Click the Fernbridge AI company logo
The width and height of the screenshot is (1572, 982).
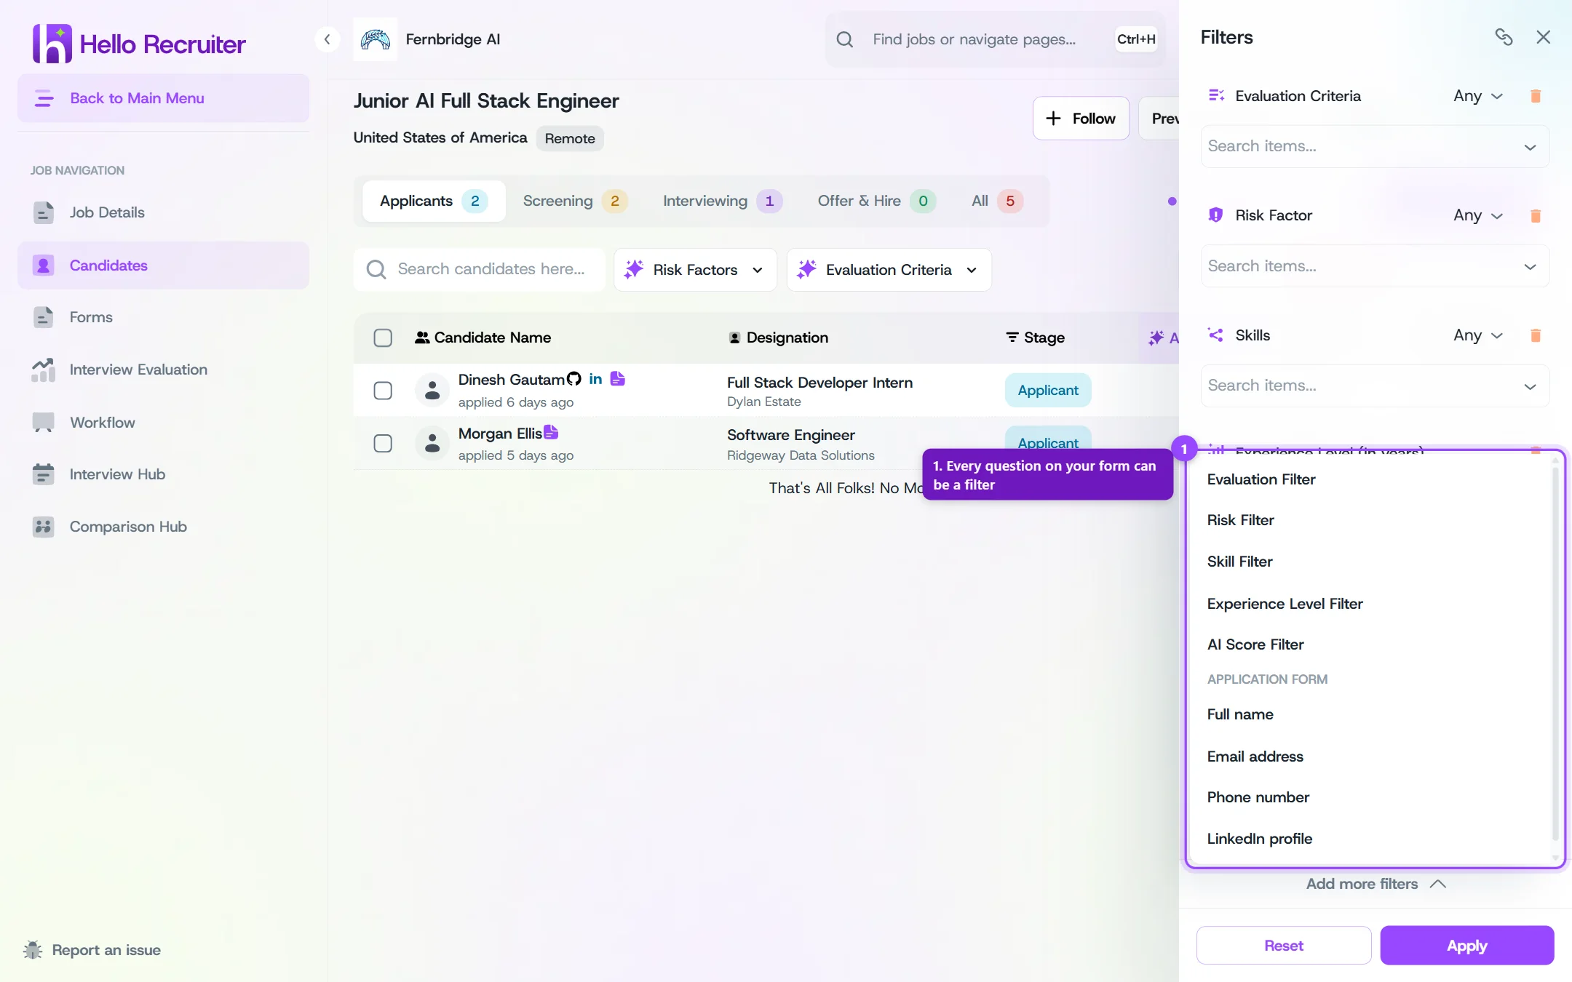376,39
